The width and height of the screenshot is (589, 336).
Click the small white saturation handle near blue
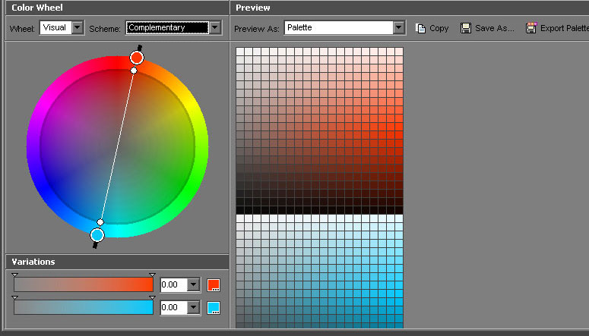tap(100, 222)
